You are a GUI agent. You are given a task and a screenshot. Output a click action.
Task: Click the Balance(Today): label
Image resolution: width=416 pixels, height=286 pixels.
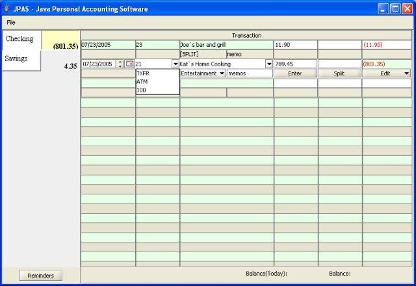coord(266,274)
